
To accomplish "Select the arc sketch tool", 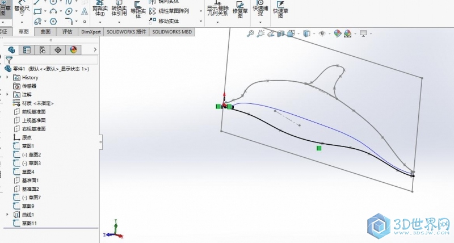I will point(53,11).
